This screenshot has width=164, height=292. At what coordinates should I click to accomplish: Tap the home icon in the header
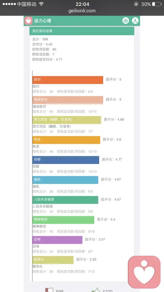pyautogui.click(x=126, y=21)
